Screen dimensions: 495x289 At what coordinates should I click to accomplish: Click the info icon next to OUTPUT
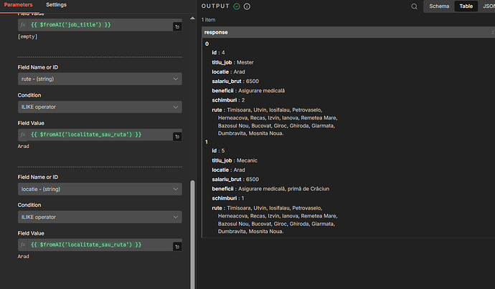tap(247, 6)
